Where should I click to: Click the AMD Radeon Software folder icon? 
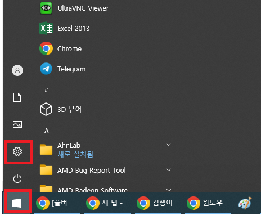pos(46,188)
